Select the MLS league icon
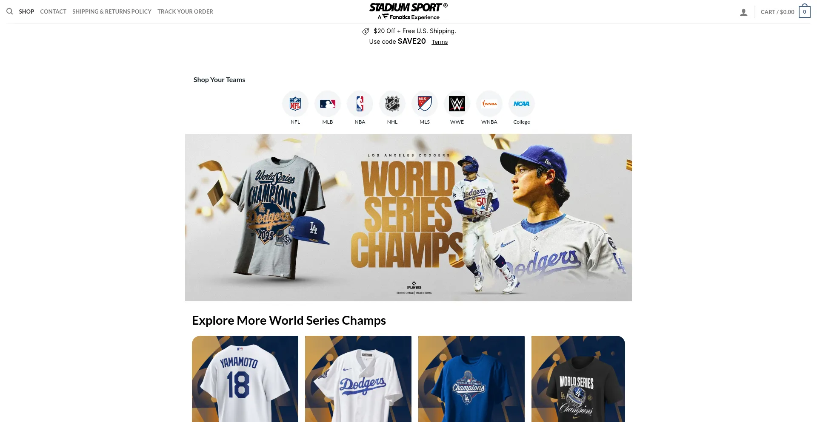The image size is (817, 422). click(425, 104)
